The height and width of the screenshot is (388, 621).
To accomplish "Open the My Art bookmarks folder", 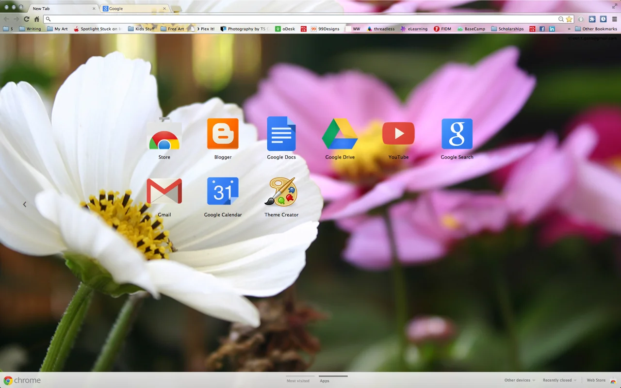I will 57,29.
